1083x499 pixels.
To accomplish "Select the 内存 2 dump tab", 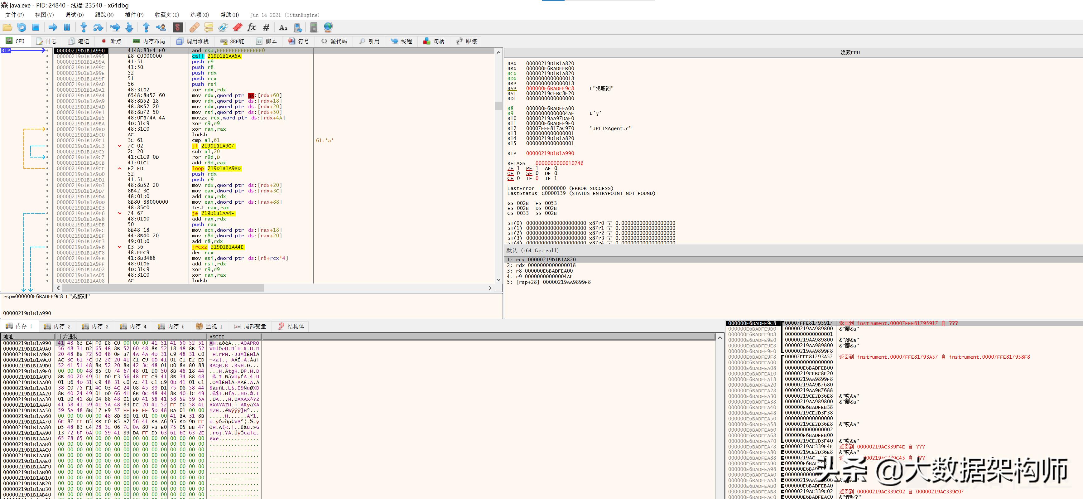I will point(57,327).
